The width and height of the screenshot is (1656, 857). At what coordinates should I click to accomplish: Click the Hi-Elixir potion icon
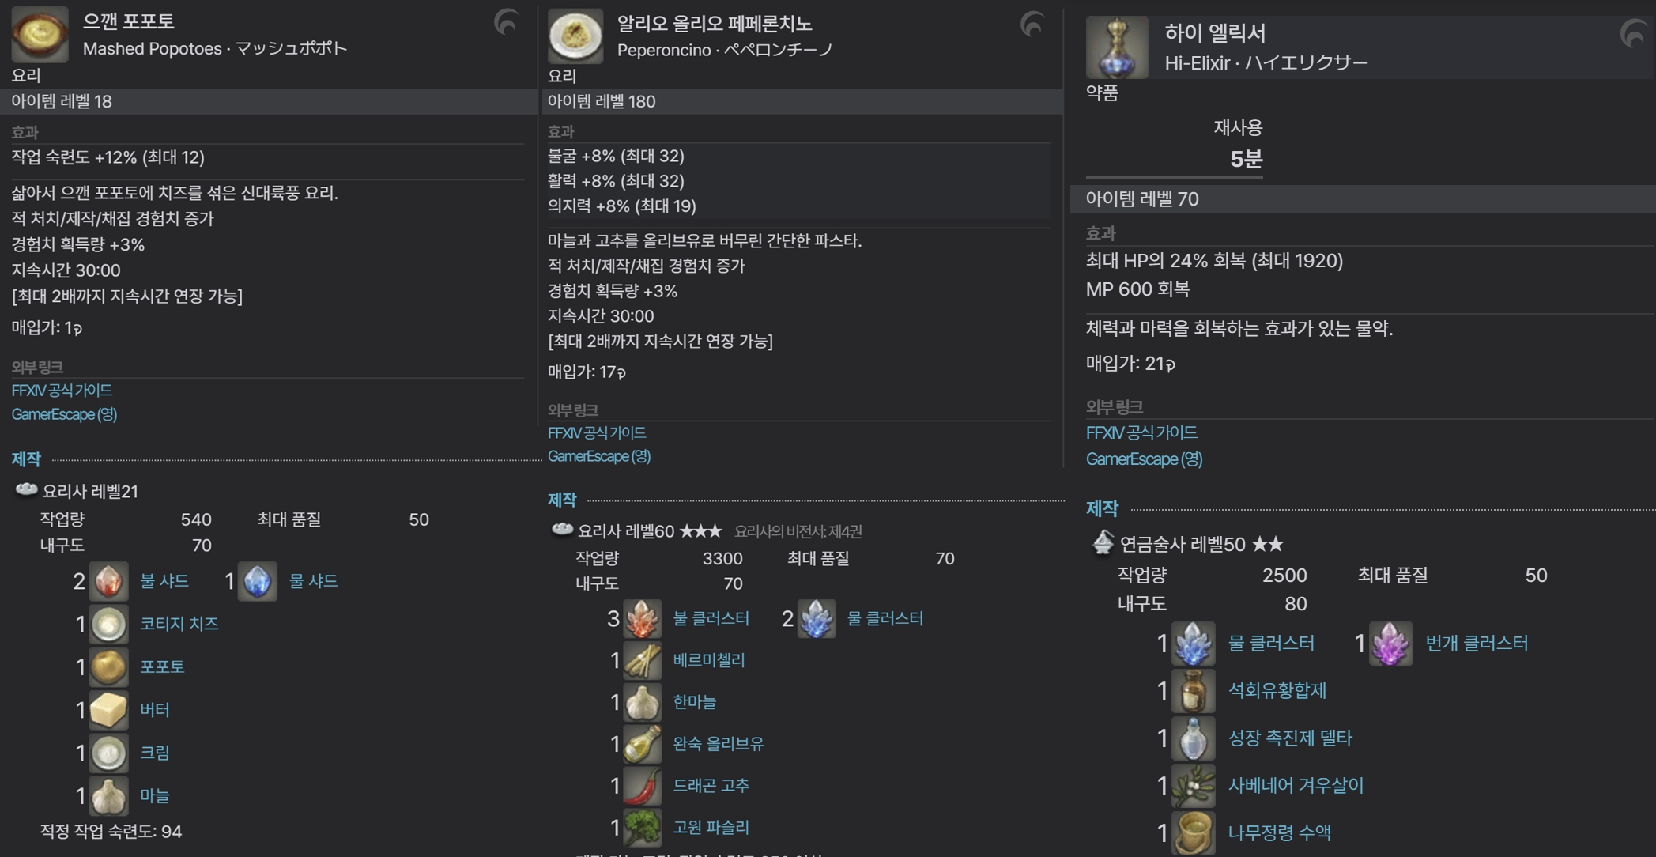[1117, 47]
